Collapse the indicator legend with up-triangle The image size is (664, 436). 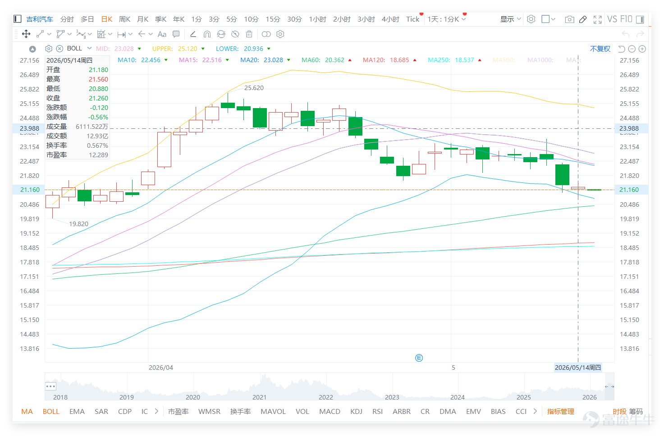pos(32,49)
